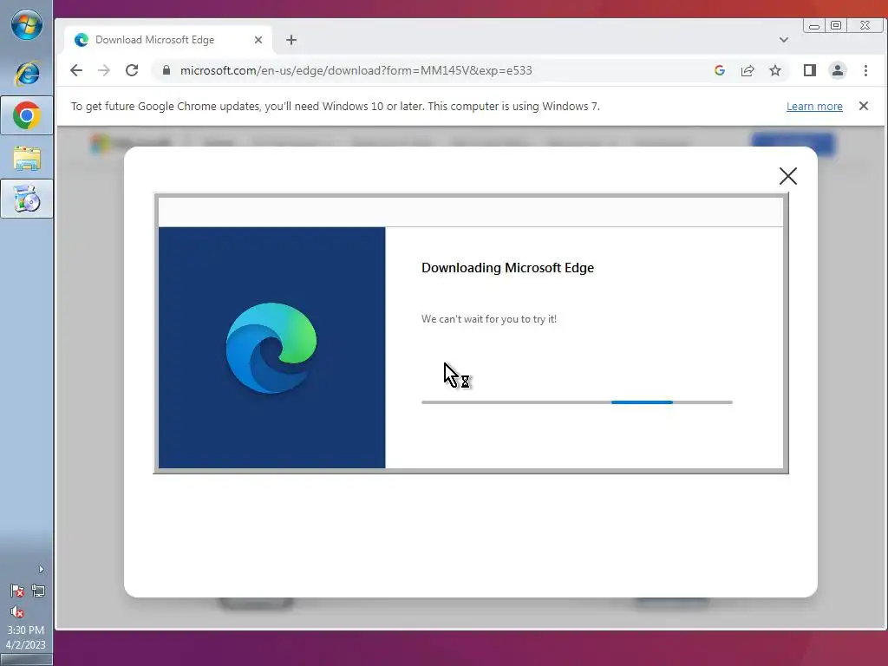Minimize the Chrome window
Viewport: 888px width, 666px height.
[x=813, y=25]
